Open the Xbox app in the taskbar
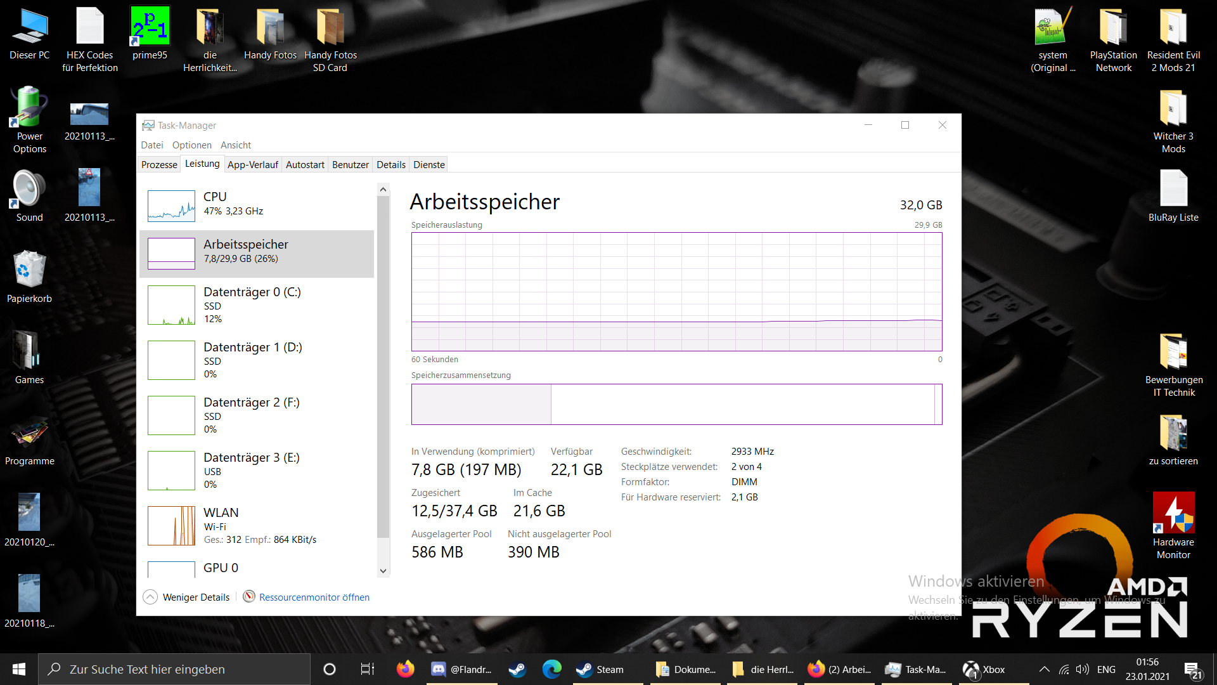The image size is (1217, 685). (x=984, y=669)
